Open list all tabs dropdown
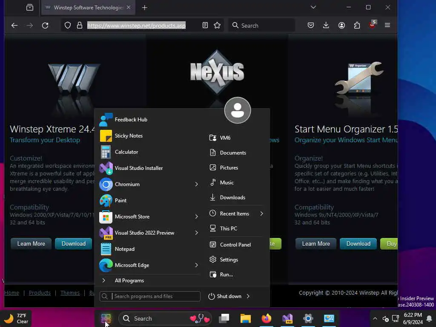The image size is (436, 327). 313,7
